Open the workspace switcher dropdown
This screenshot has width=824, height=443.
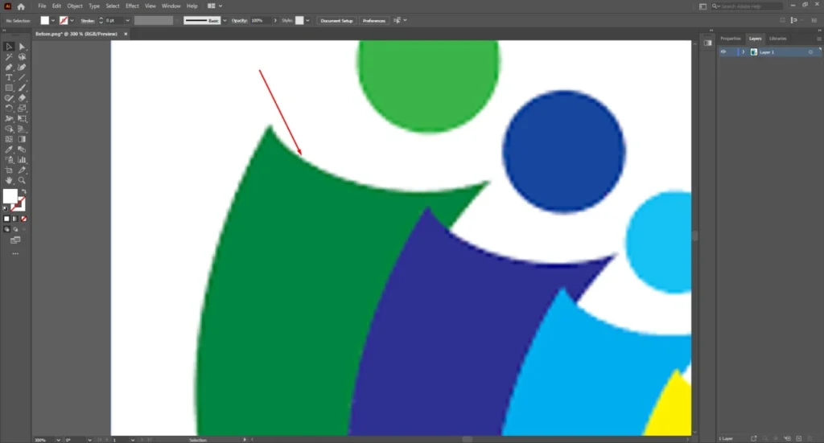(214, 6)
